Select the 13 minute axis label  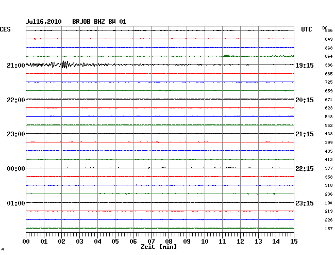point(258,241)
